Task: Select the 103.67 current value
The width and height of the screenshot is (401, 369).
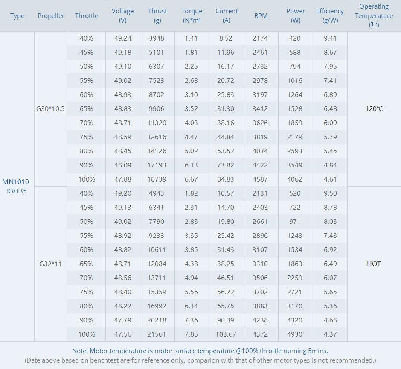Action: [226, 334]
